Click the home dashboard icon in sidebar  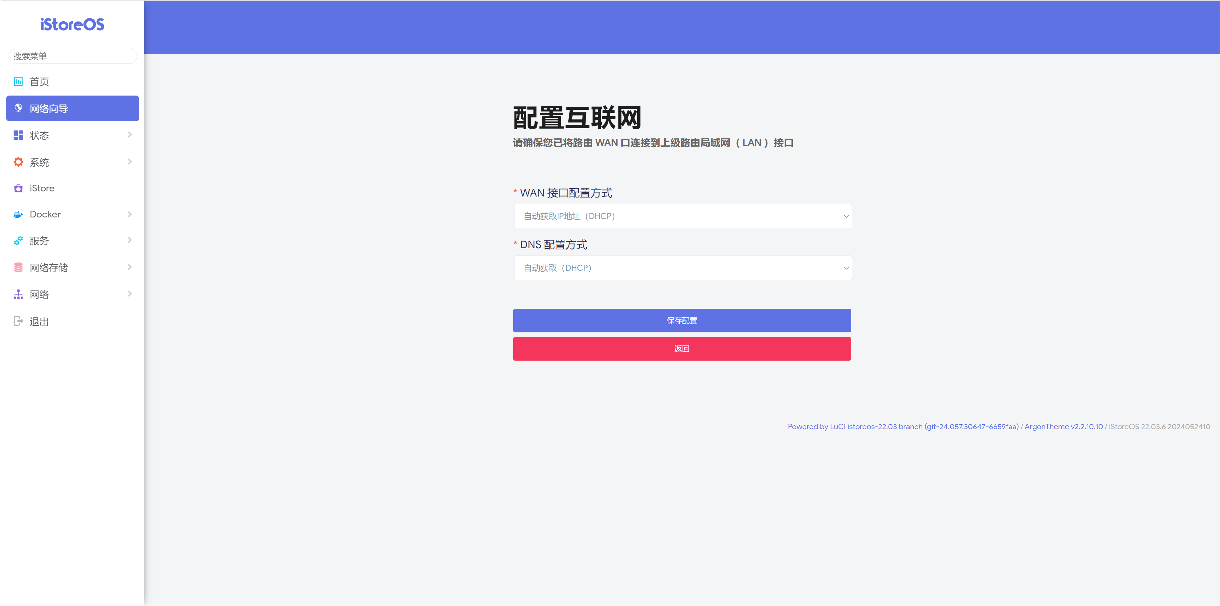tap(18, 82)
